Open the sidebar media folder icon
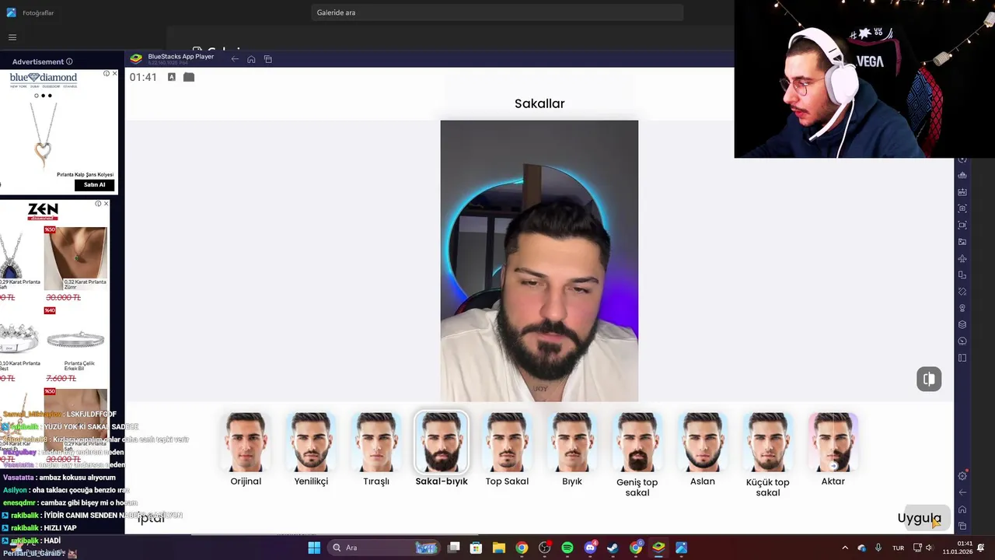Screen dimensions: 995x560 (962, 242)
